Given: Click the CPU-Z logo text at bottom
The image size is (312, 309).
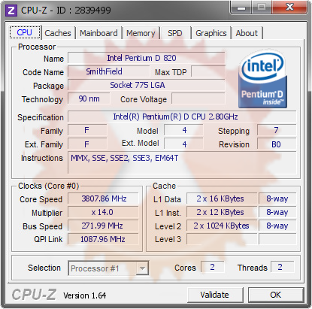Looking at the screenshot, I should coord(34,294).
